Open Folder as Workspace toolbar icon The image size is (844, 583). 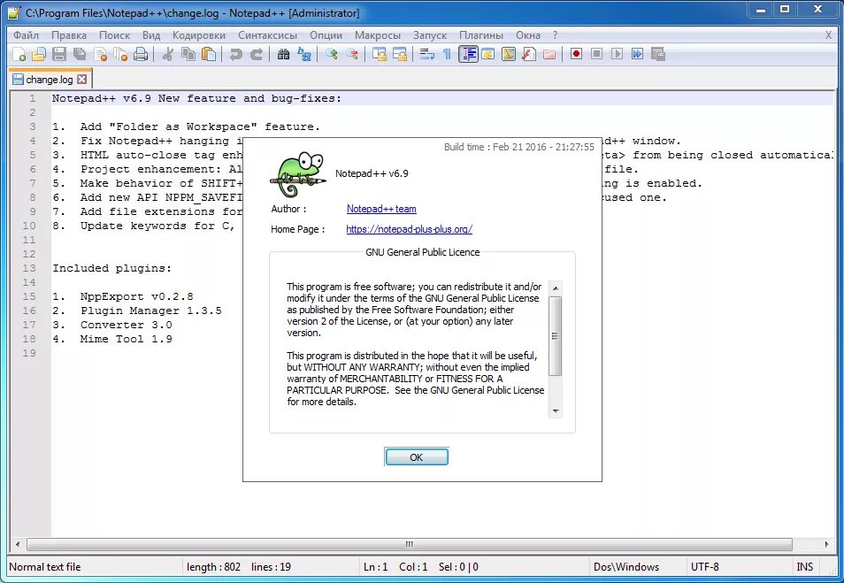[549, 54]
